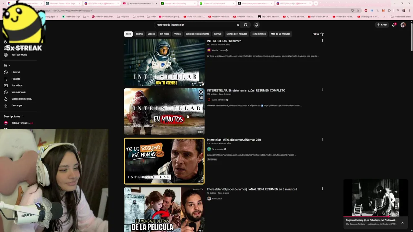The height and width of the screenshot is (232, 413).
Task: Open Einstein tenía razón RESUMEN COMPLETO title
Action: (x=246, y=91)
